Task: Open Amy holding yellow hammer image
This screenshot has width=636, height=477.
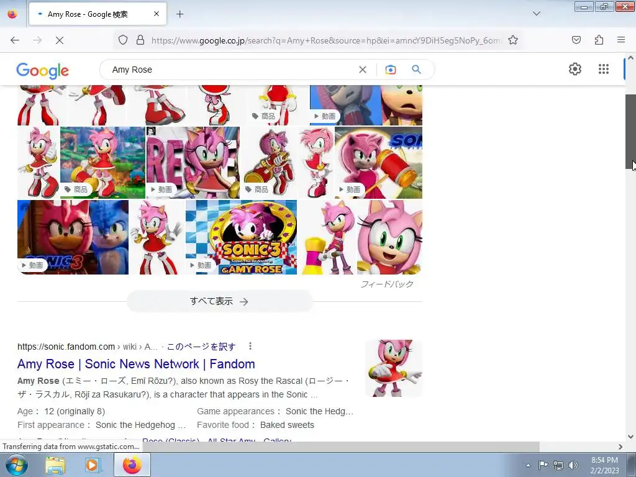Action: coord(327,237)
